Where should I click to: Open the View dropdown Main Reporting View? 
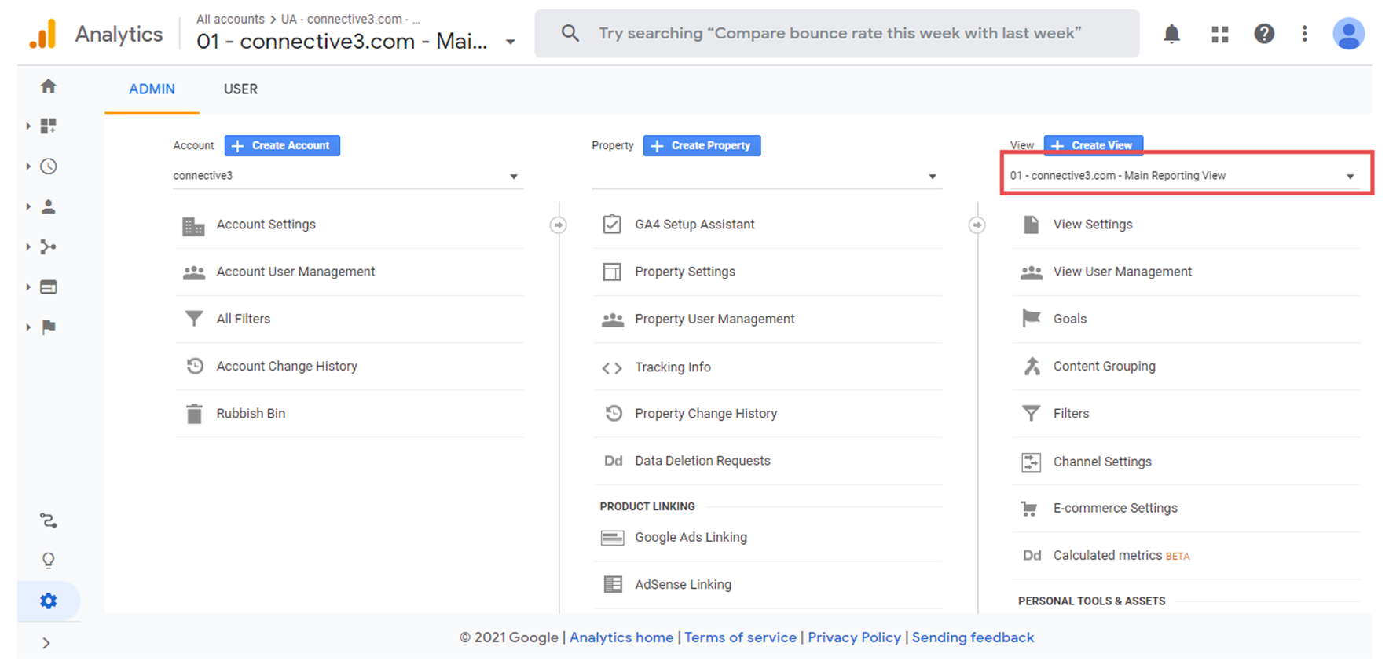1185,176
